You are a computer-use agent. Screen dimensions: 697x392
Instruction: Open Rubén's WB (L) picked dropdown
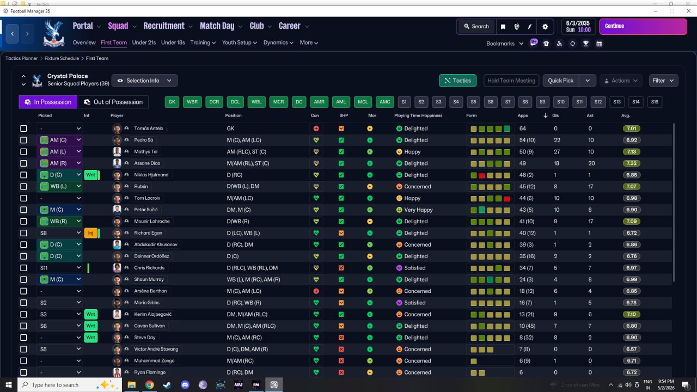point(60,187)
